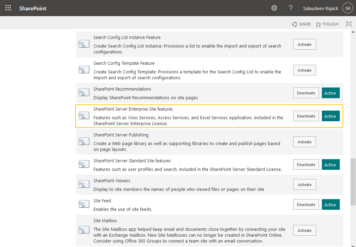The width and height of the screenshot is (356, 247).
Task: Select the Search Config Template Feature title
Action: 124,63
